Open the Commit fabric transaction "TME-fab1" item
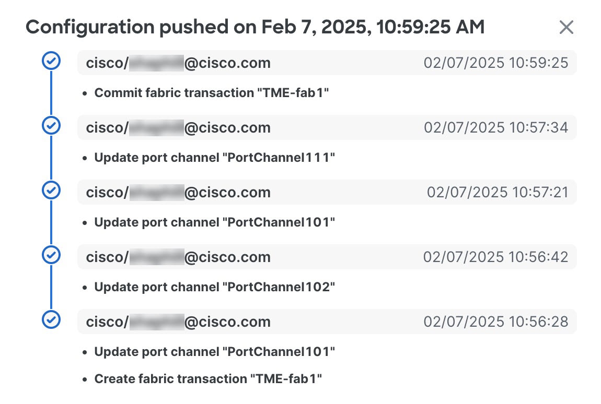The image size is (601, 404). (x=212, y=93)
